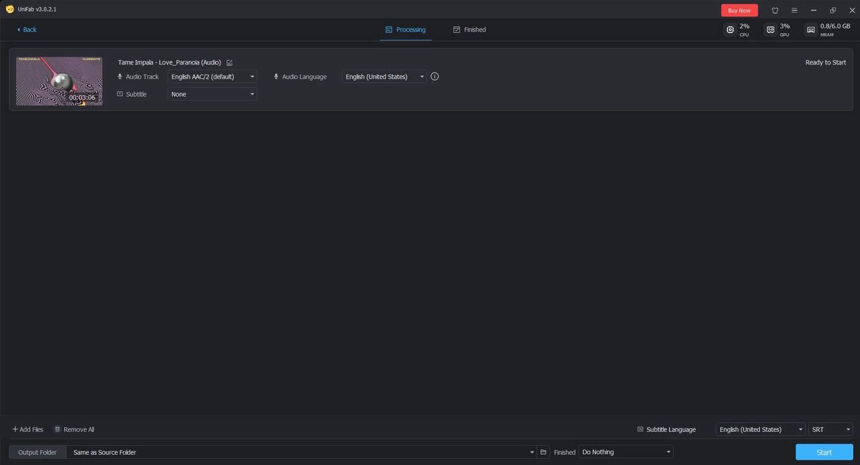Click the Output Folder label button

click(x=38, y=452)
